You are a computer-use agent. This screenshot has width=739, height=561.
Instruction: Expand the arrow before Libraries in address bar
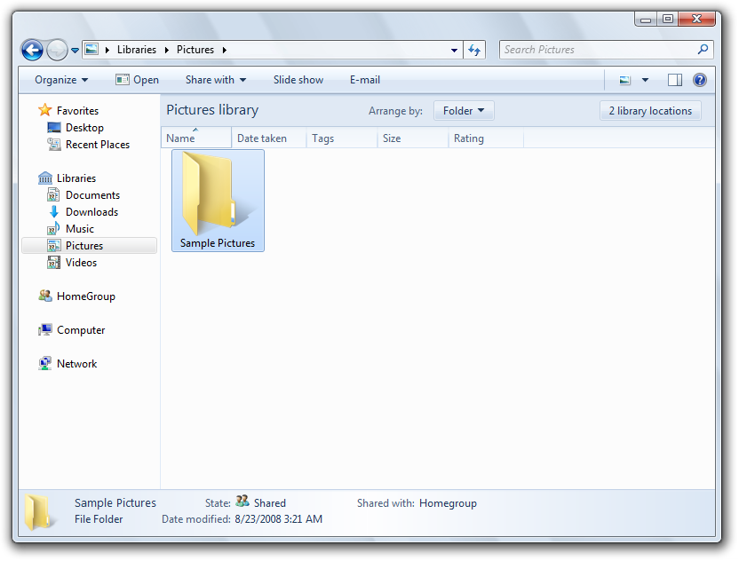(107, 50)
